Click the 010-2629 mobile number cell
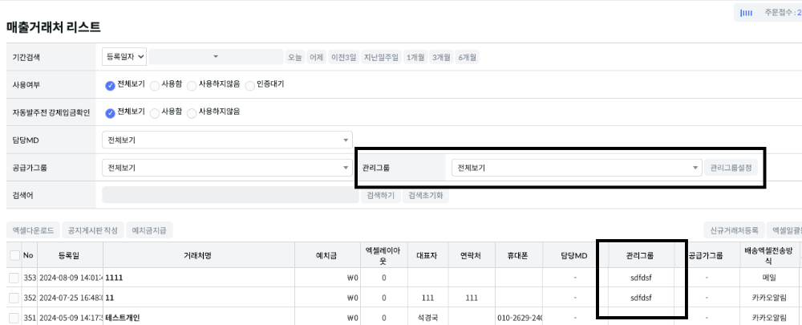 pos(519,317)
